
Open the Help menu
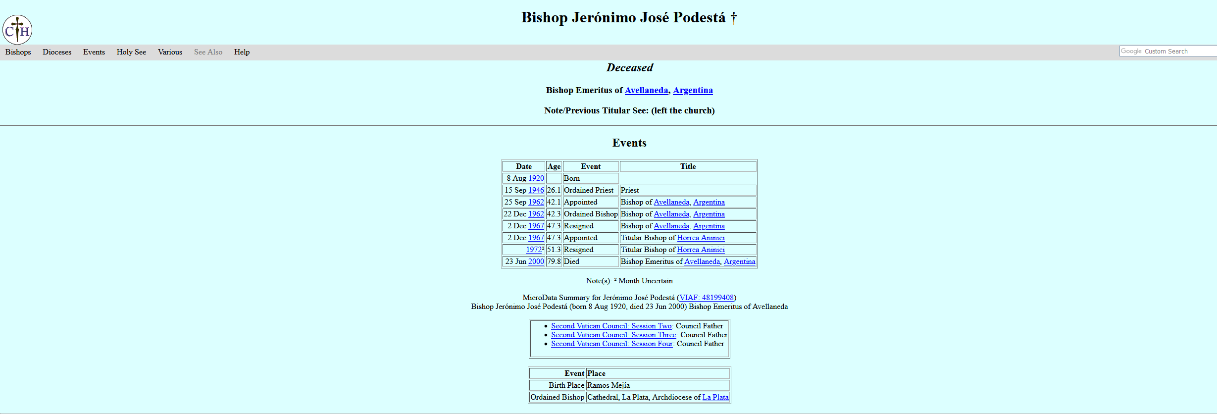(242, 52)
